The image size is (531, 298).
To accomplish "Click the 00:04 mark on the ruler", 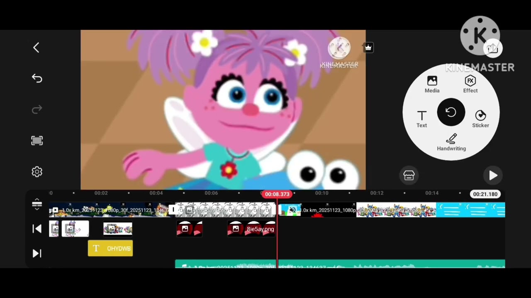I will [x=156, y=193].
